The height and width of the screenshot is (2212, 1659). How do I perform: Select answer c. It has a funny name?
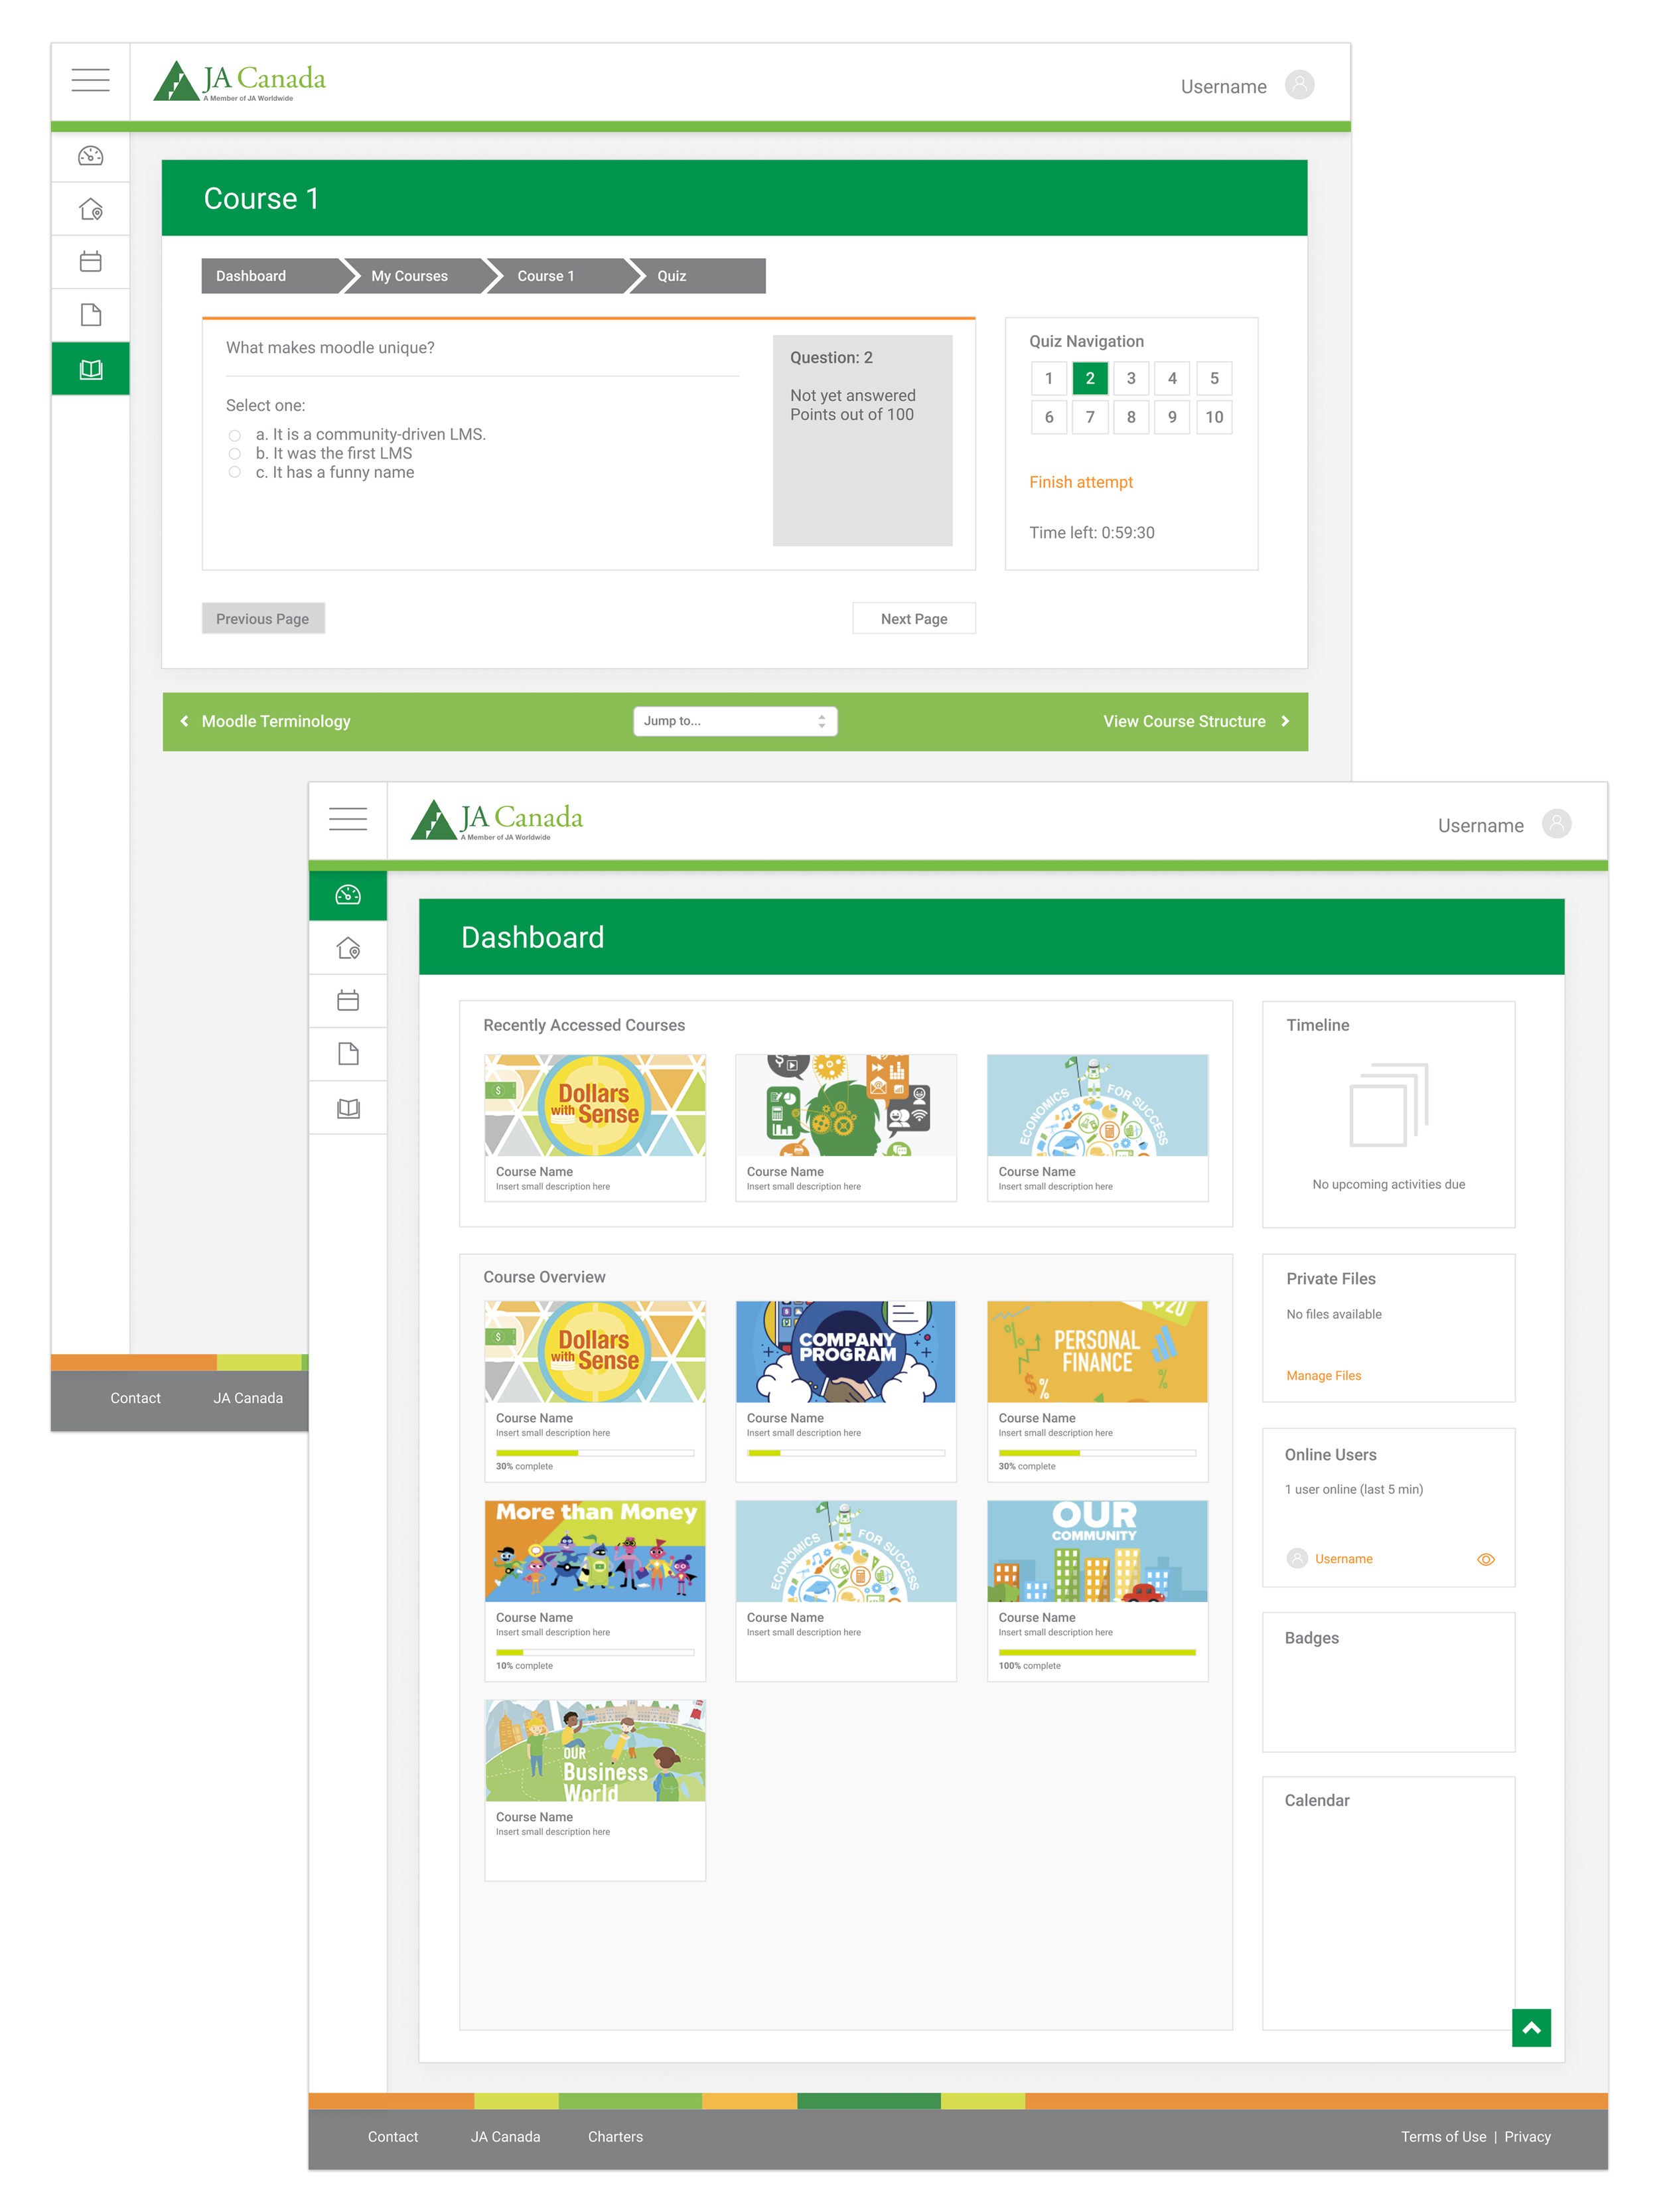(x=235, y=472)
